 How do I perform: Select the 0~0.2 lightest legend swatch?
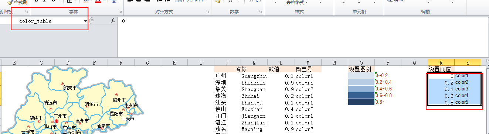click(x=361, y=75)
